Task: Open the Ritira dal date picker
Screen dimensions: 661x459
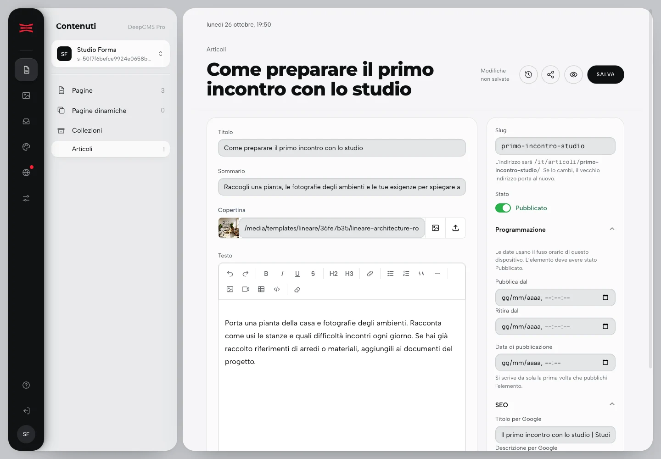Action: 605,326
